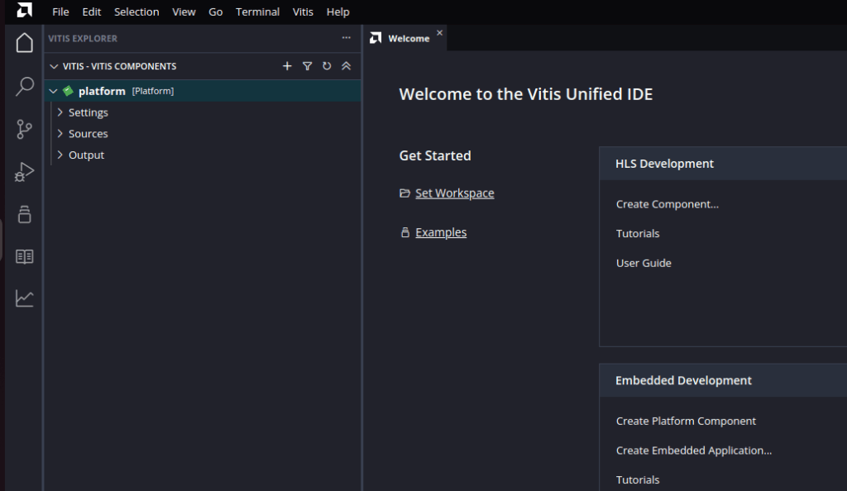Open the documentation book icon view

point(24,256)
